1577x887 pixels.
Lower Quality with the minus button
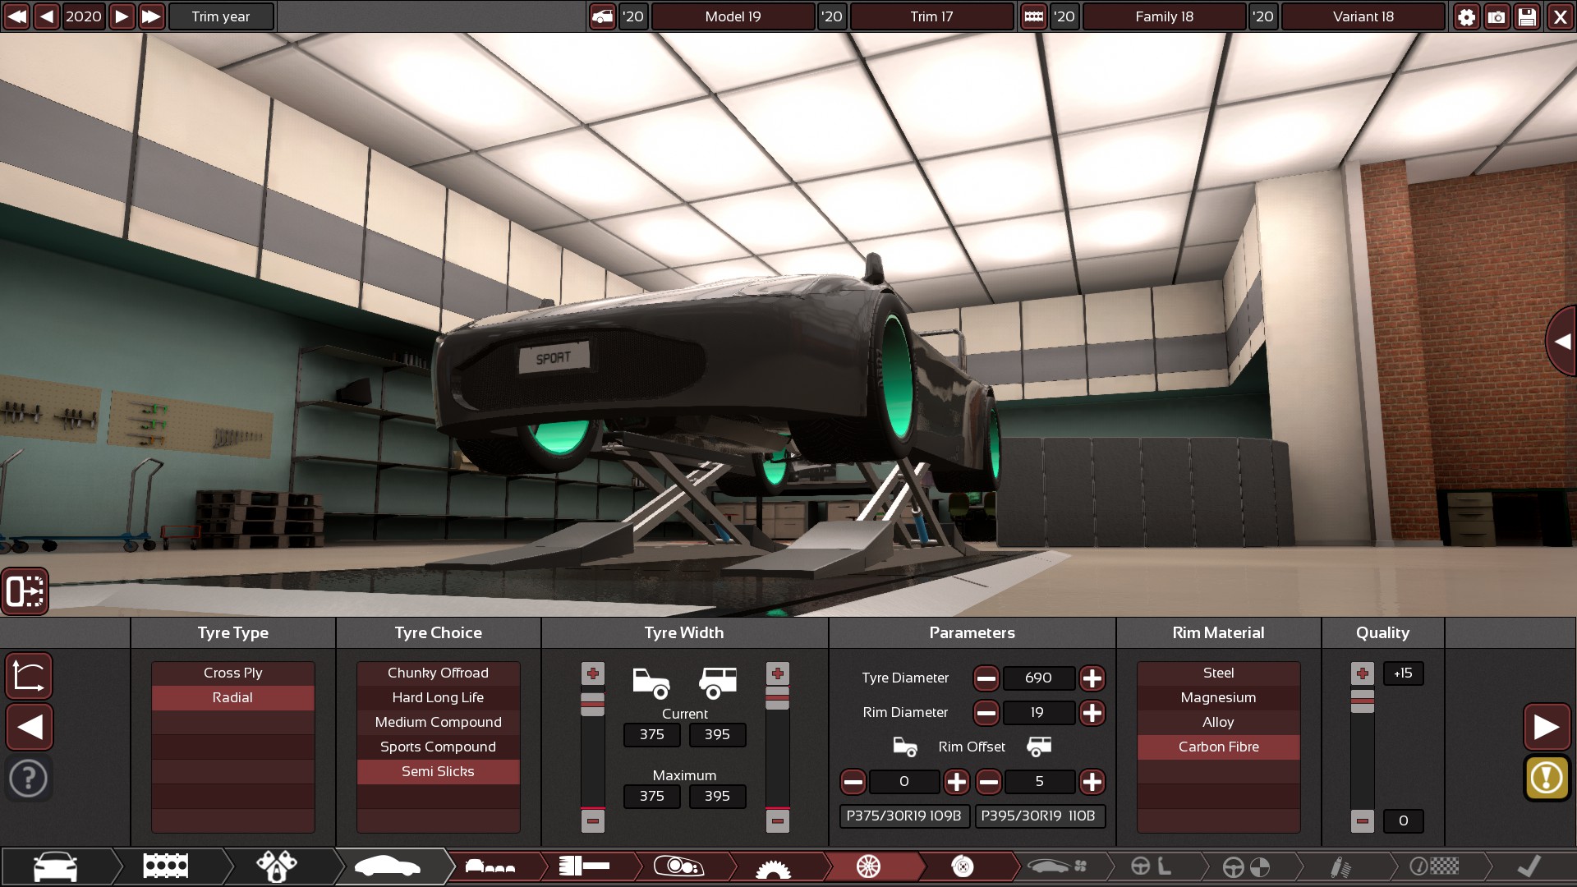tap(1362, 820)
